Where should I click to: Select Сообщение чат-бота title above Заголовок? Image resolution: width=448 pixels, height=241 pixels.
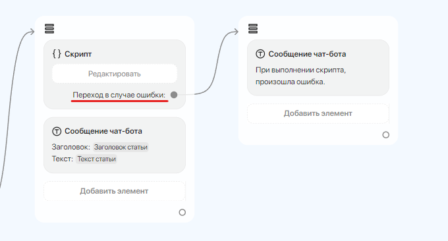103,131
